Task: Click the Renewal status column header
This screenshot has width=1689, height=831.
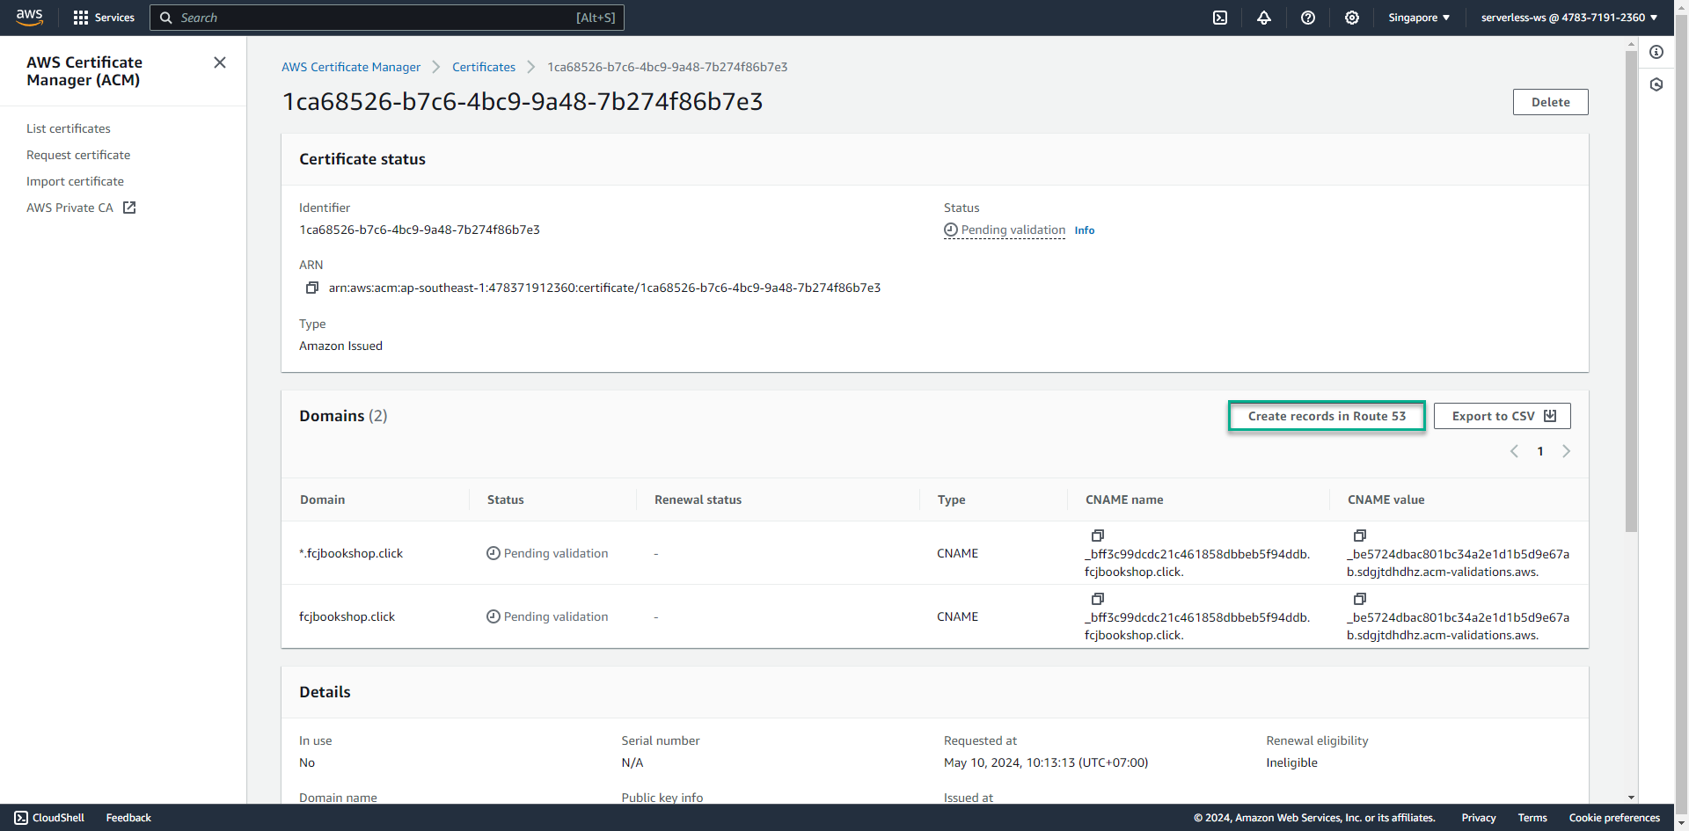Action: 698,499
